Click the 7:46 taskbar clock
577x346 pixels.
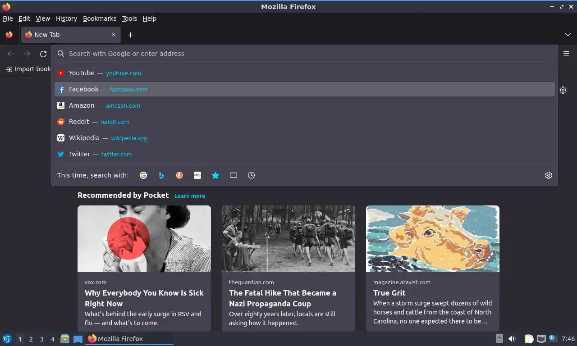click(x=568, y=339)
